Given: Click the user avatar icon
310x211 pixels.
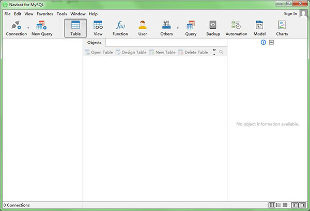Looking at the screenshot, I should (303, 14).
